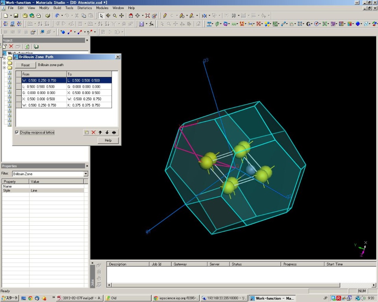Click the Reset View home icon

point(131,16)
